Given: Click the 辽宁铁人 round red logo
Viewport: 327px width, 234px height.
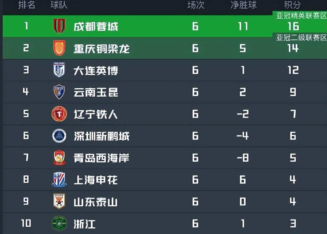Looking at the screenshot, I should click(x=59, y=114).
